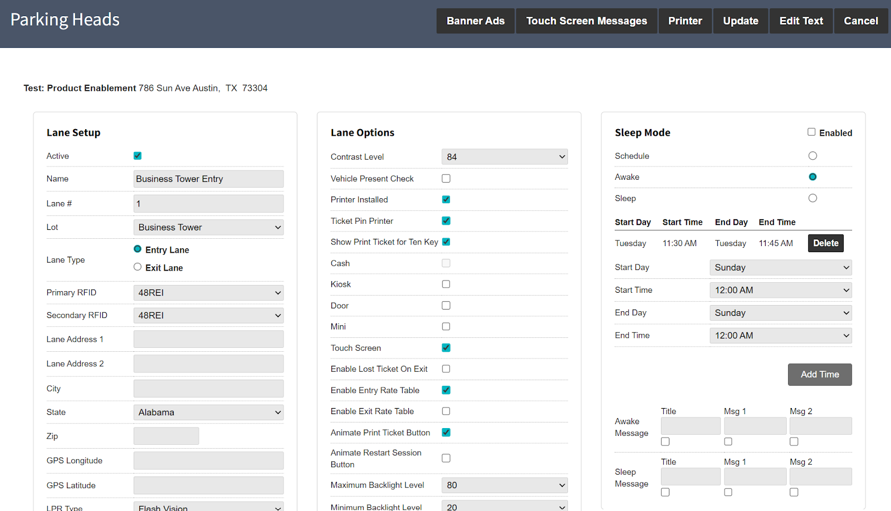Image resolution: width=891 pixels, height=511 pixels.
Task: Click the Name field with Business Tower Entry
Action: [208, 179]
